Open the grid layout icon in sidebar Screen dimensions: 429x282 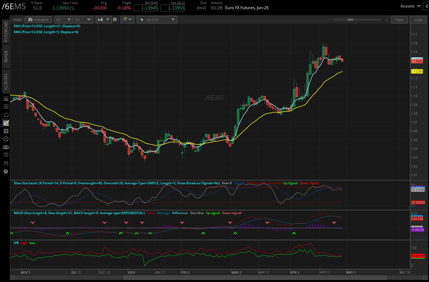tap(6, 131)
